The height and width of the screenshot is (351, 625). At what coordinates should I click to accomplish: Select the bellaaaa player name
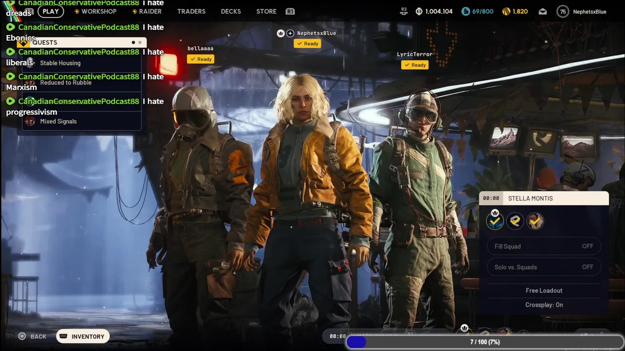point(200,48)
